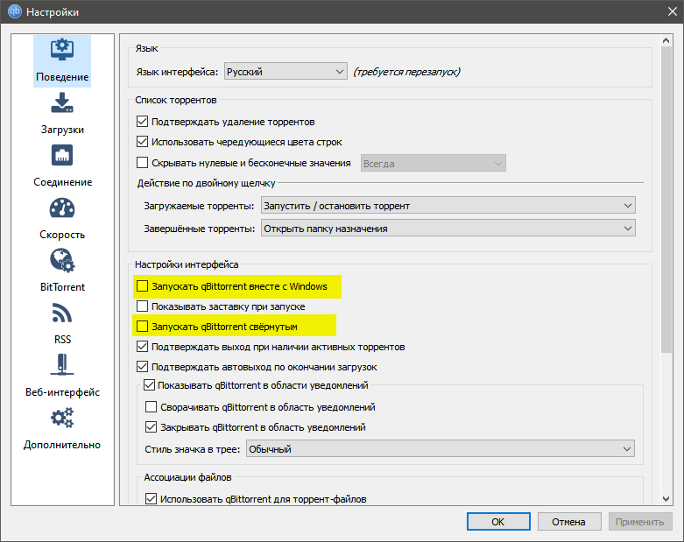684x542 pixels.
Task: Switch to the Загрузки tab label
Action: coord(62,130)
